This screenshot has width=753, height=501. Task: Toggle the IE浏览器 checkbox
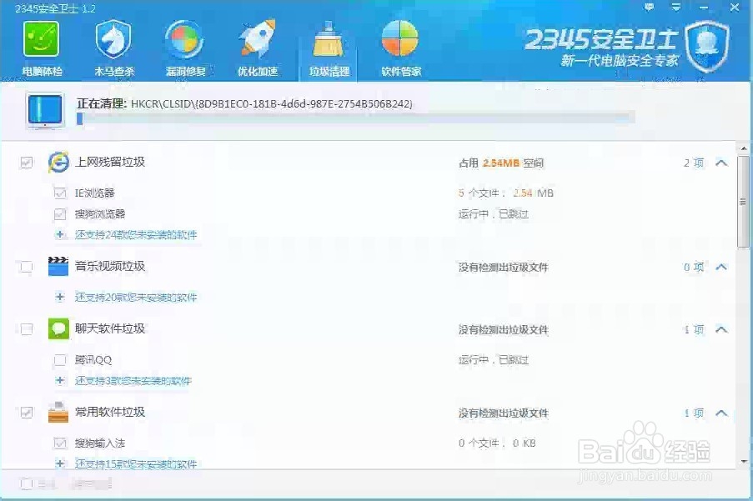[x=60, y=193]
